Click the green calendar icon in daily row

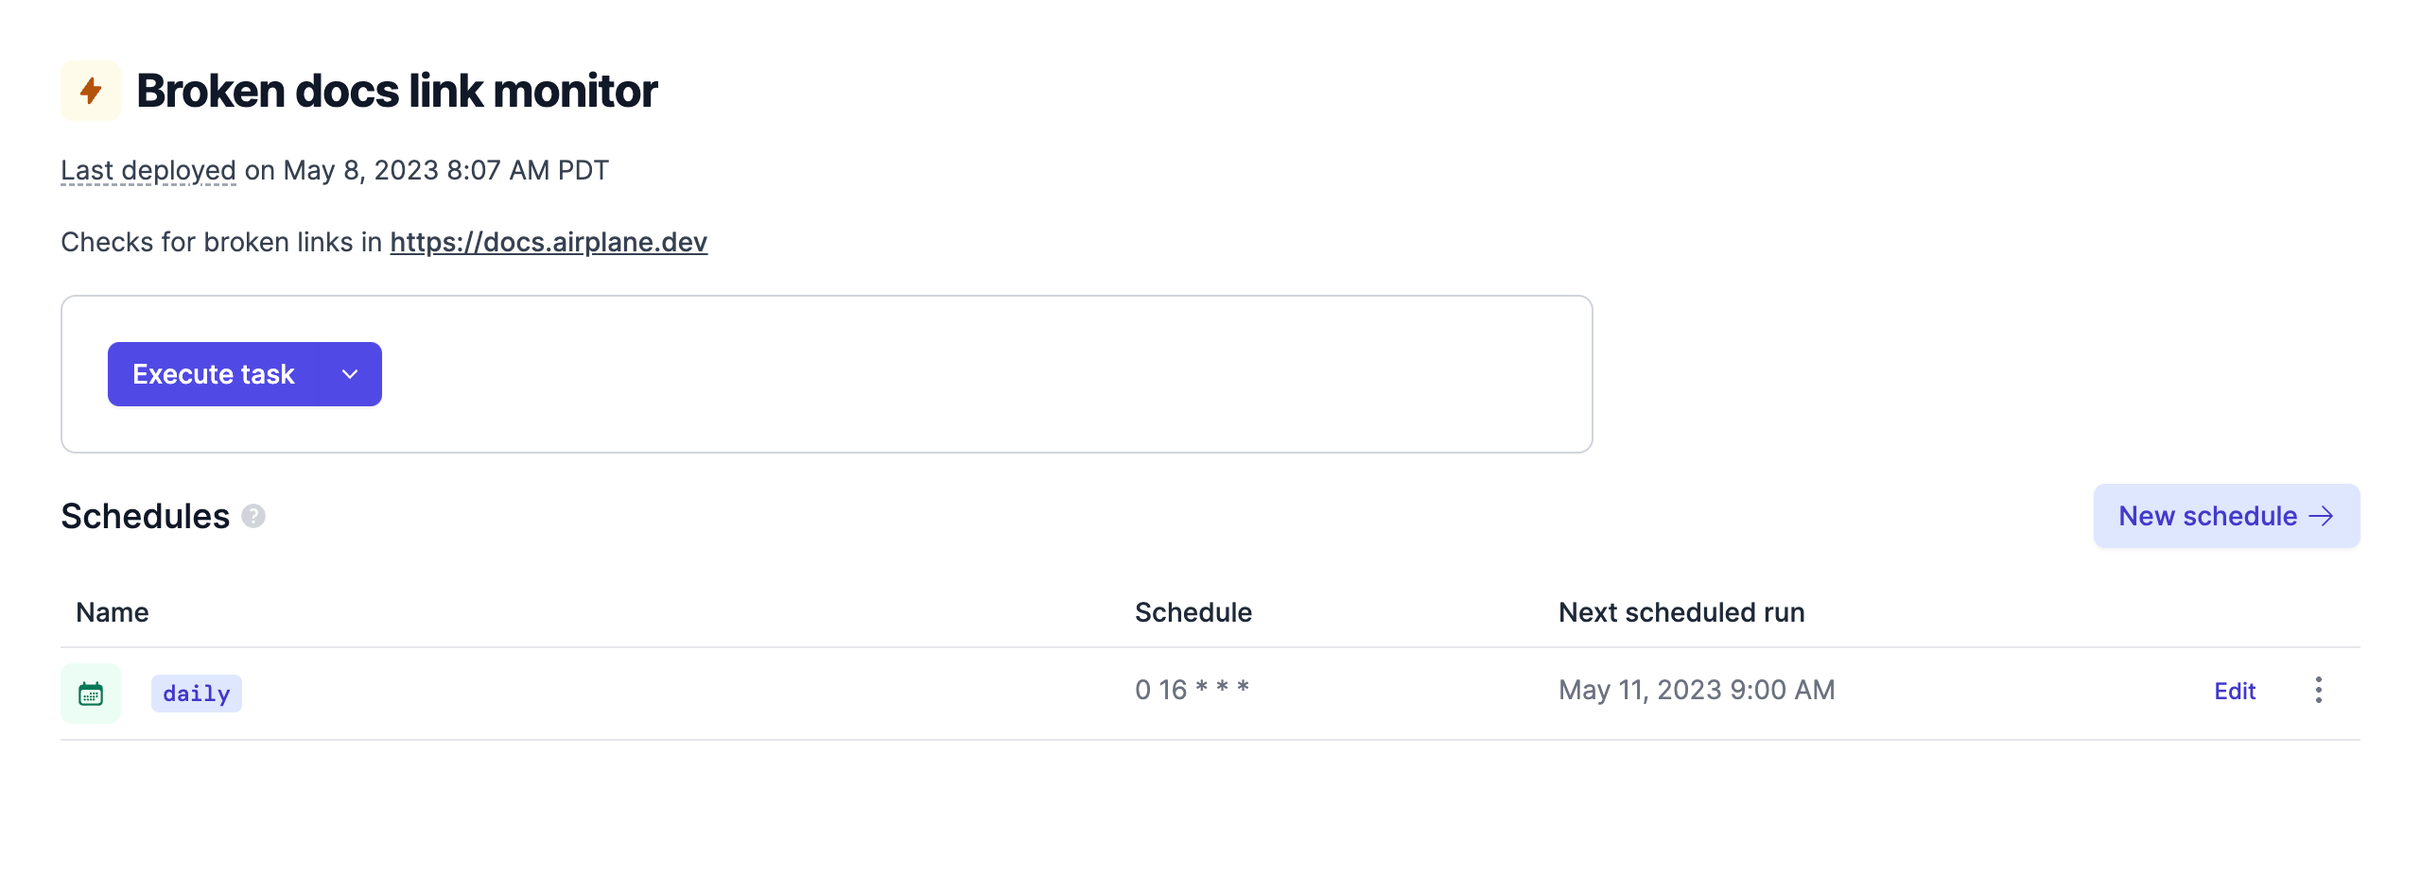pyautogui.click(x=91, y=694)
